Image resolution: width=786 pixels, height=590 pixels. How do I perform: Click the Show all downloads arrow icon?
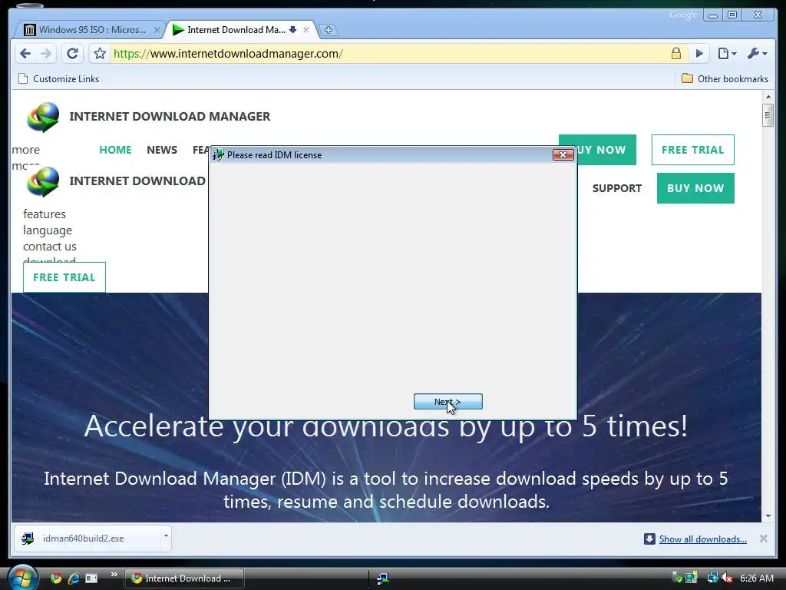coord(649,539)
